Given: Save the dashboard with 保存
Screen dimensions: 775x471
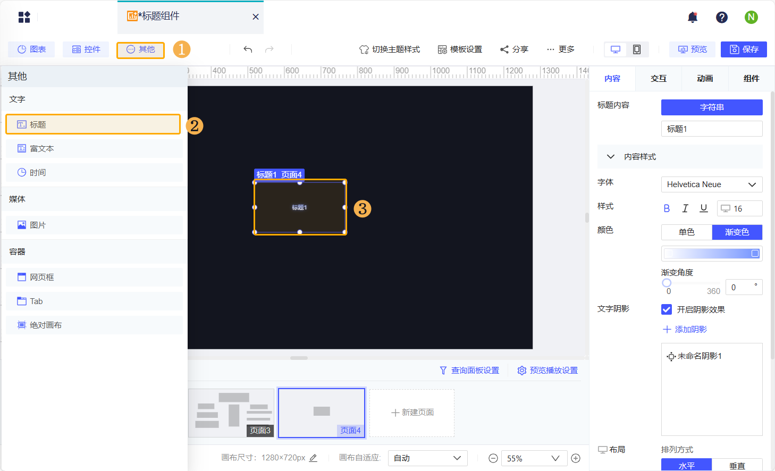Looking at the screenshot, I should click(744, 49).
